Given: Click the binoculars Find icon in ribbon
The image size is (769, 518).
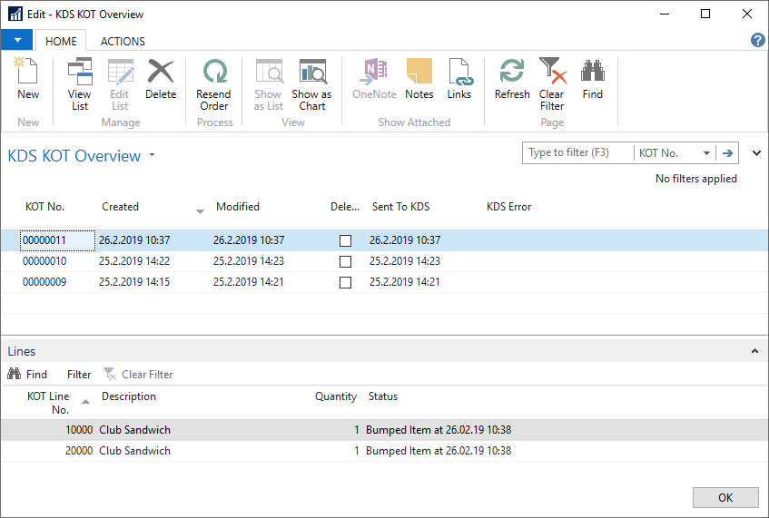Looking at the screenshot, I should pos(593,79).
